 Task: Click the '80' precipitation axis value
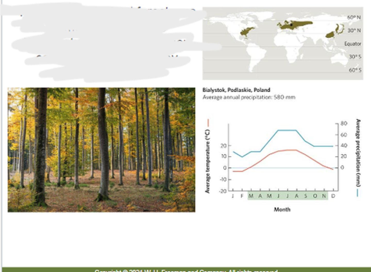click(344, 124)
